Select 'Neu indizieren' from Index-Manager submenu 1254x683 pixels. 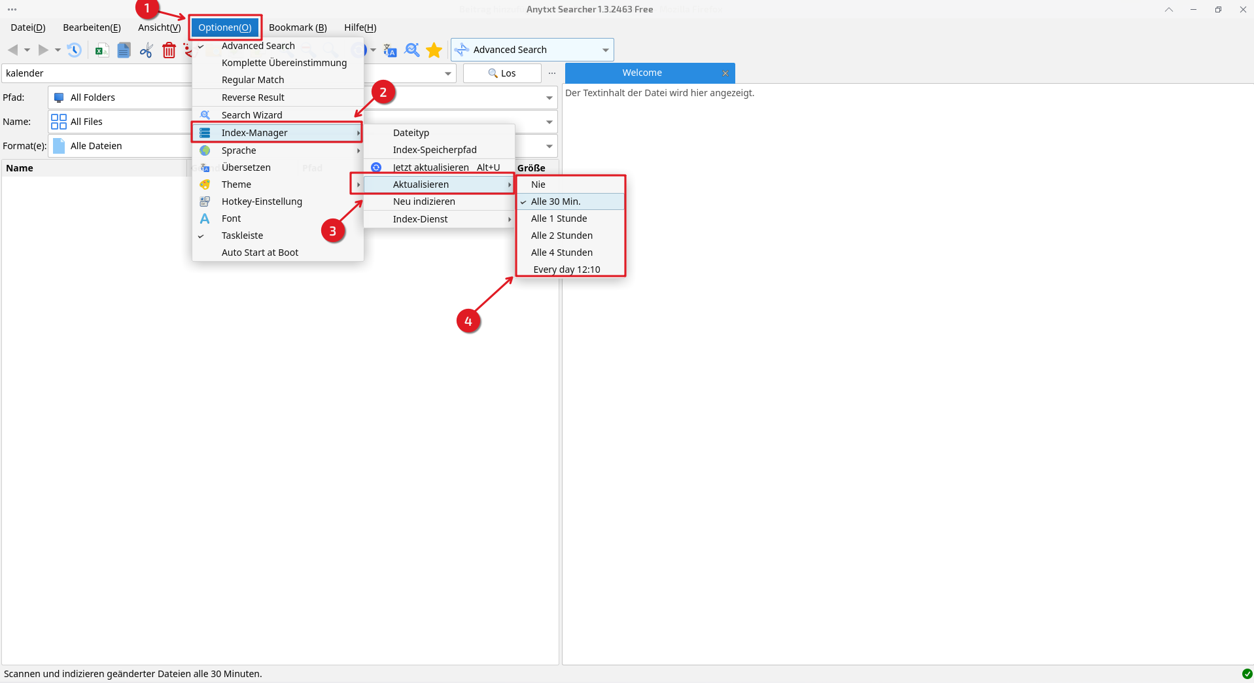click(424, 201)
